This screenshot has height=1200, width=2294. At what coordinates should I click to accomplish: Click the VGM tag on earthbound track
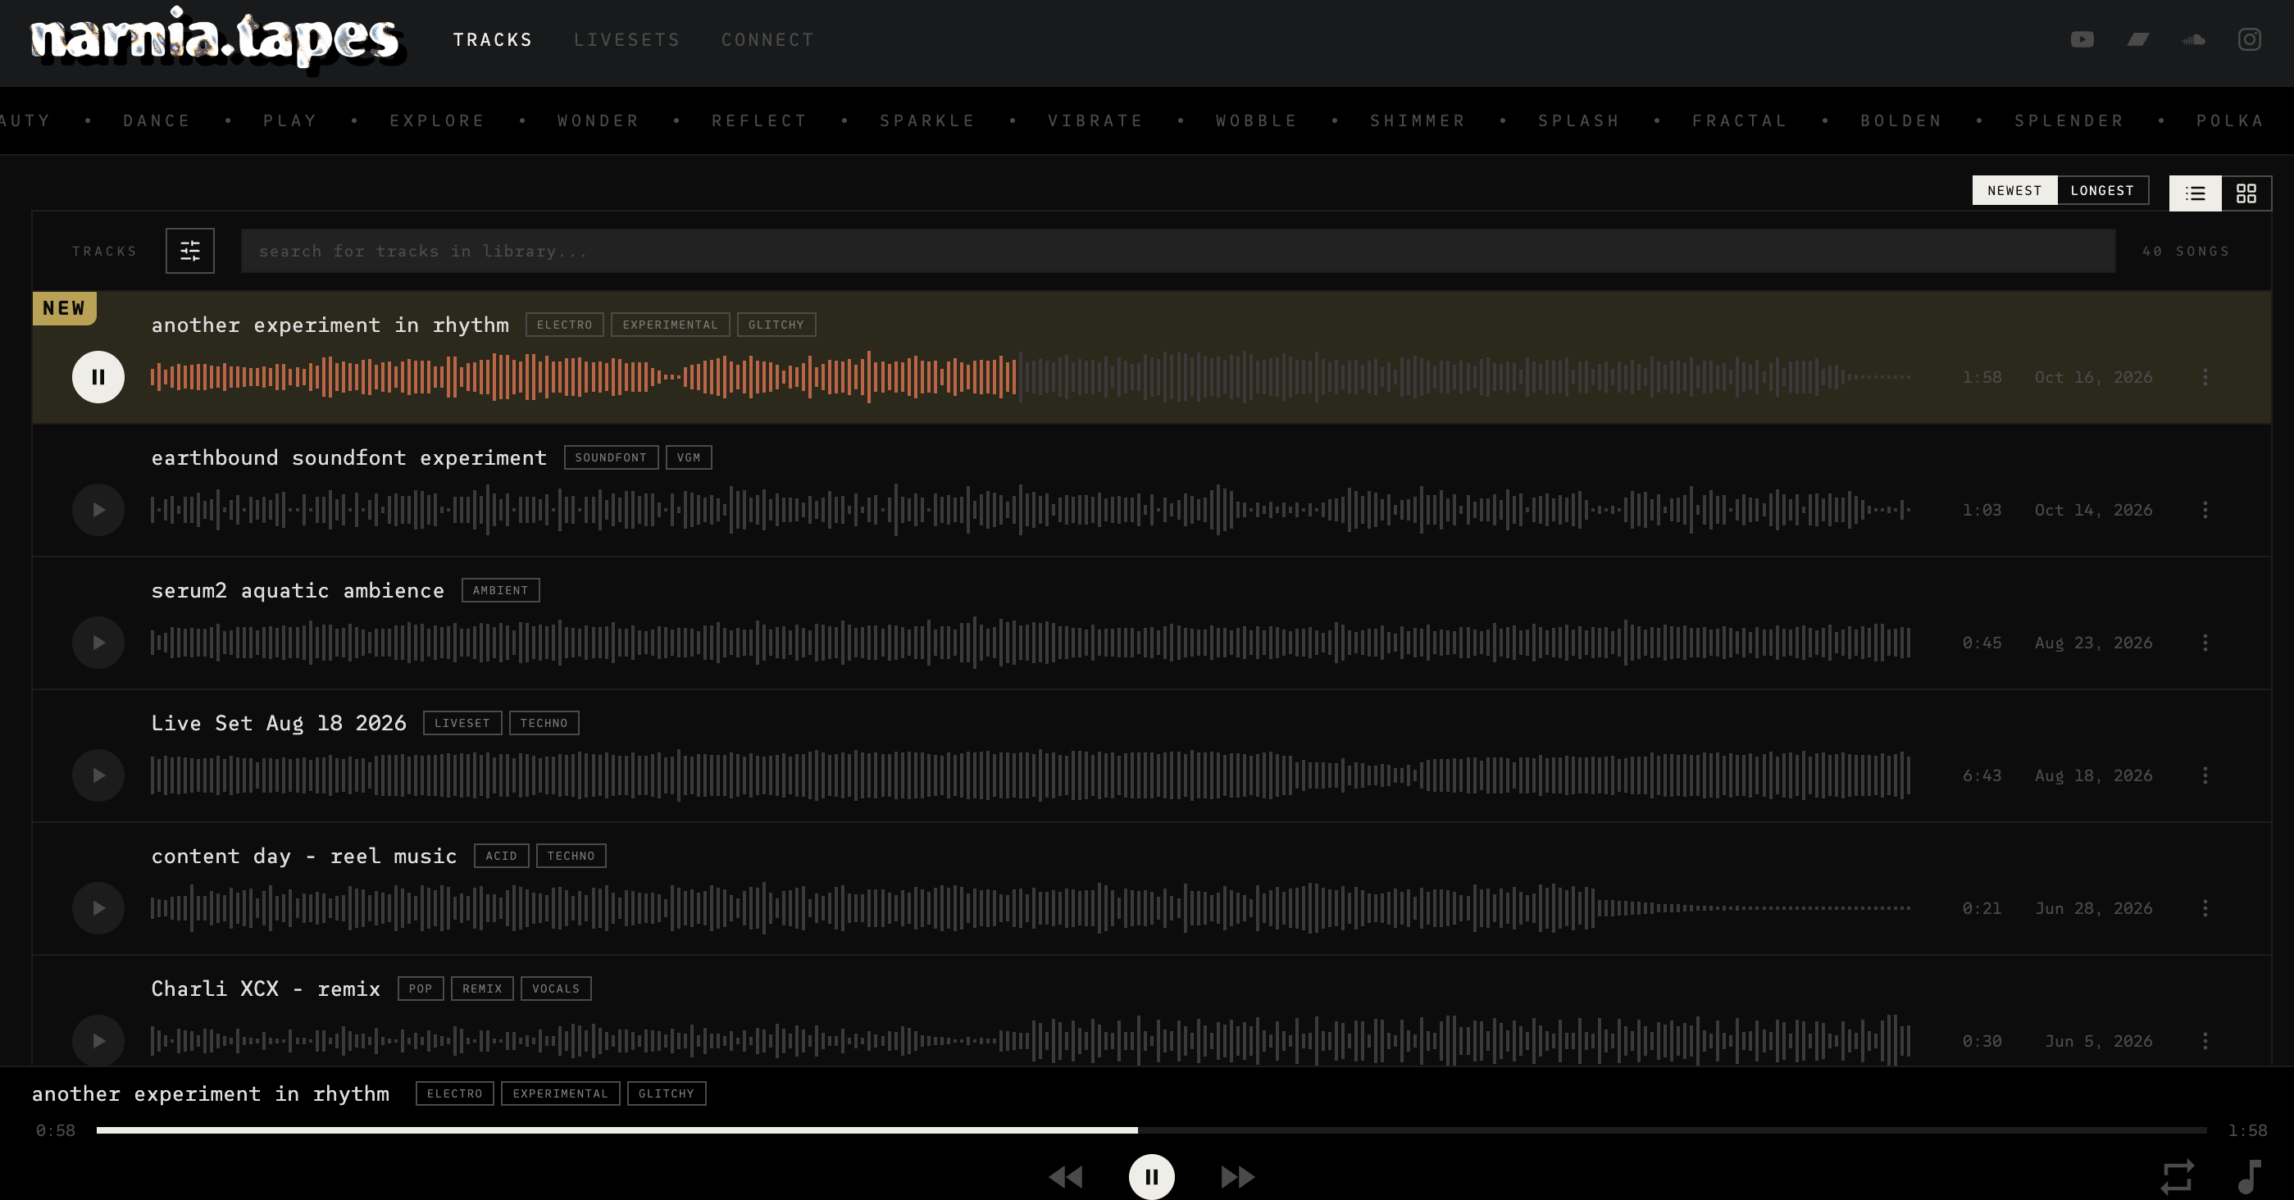689,457
